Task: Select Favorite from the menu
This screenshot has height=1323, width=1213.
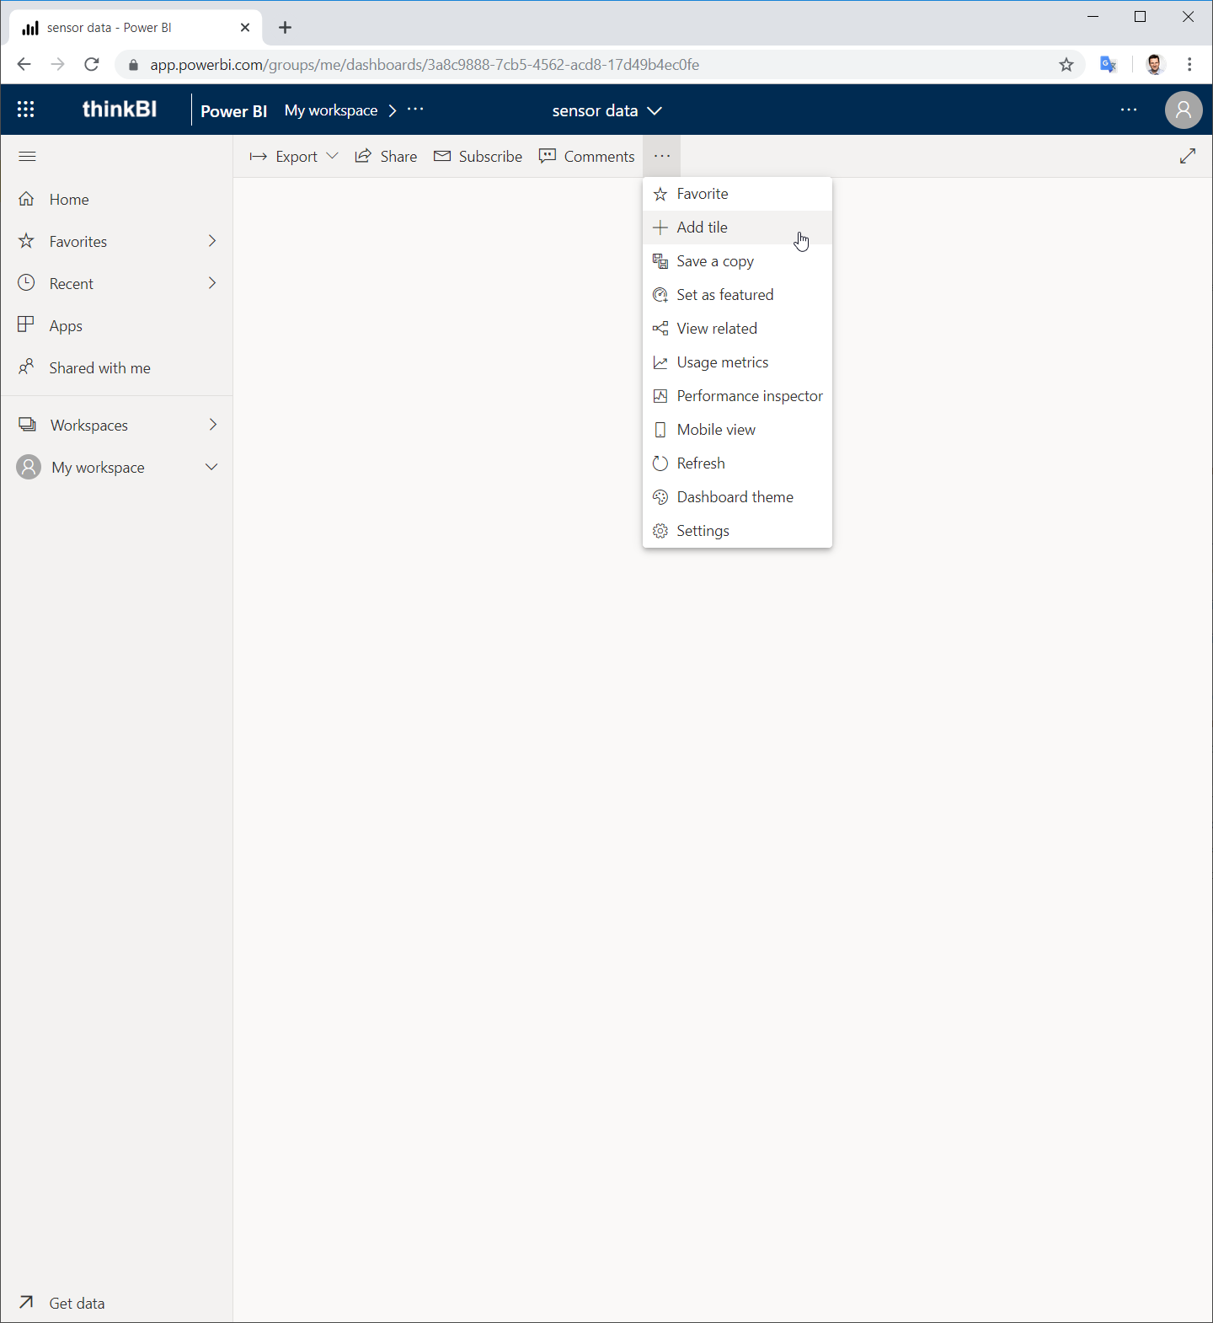Action: click(737, 194)
